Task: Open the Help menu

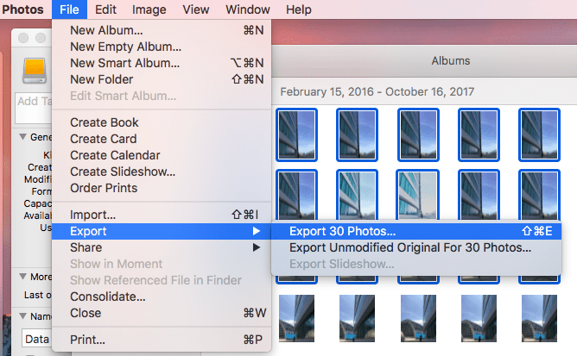Action: click(298, 9)
